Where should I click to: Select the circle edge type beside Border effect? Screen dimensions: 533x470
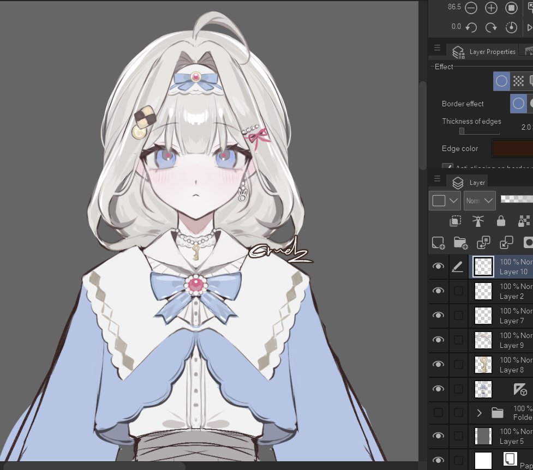click(518, 104)
